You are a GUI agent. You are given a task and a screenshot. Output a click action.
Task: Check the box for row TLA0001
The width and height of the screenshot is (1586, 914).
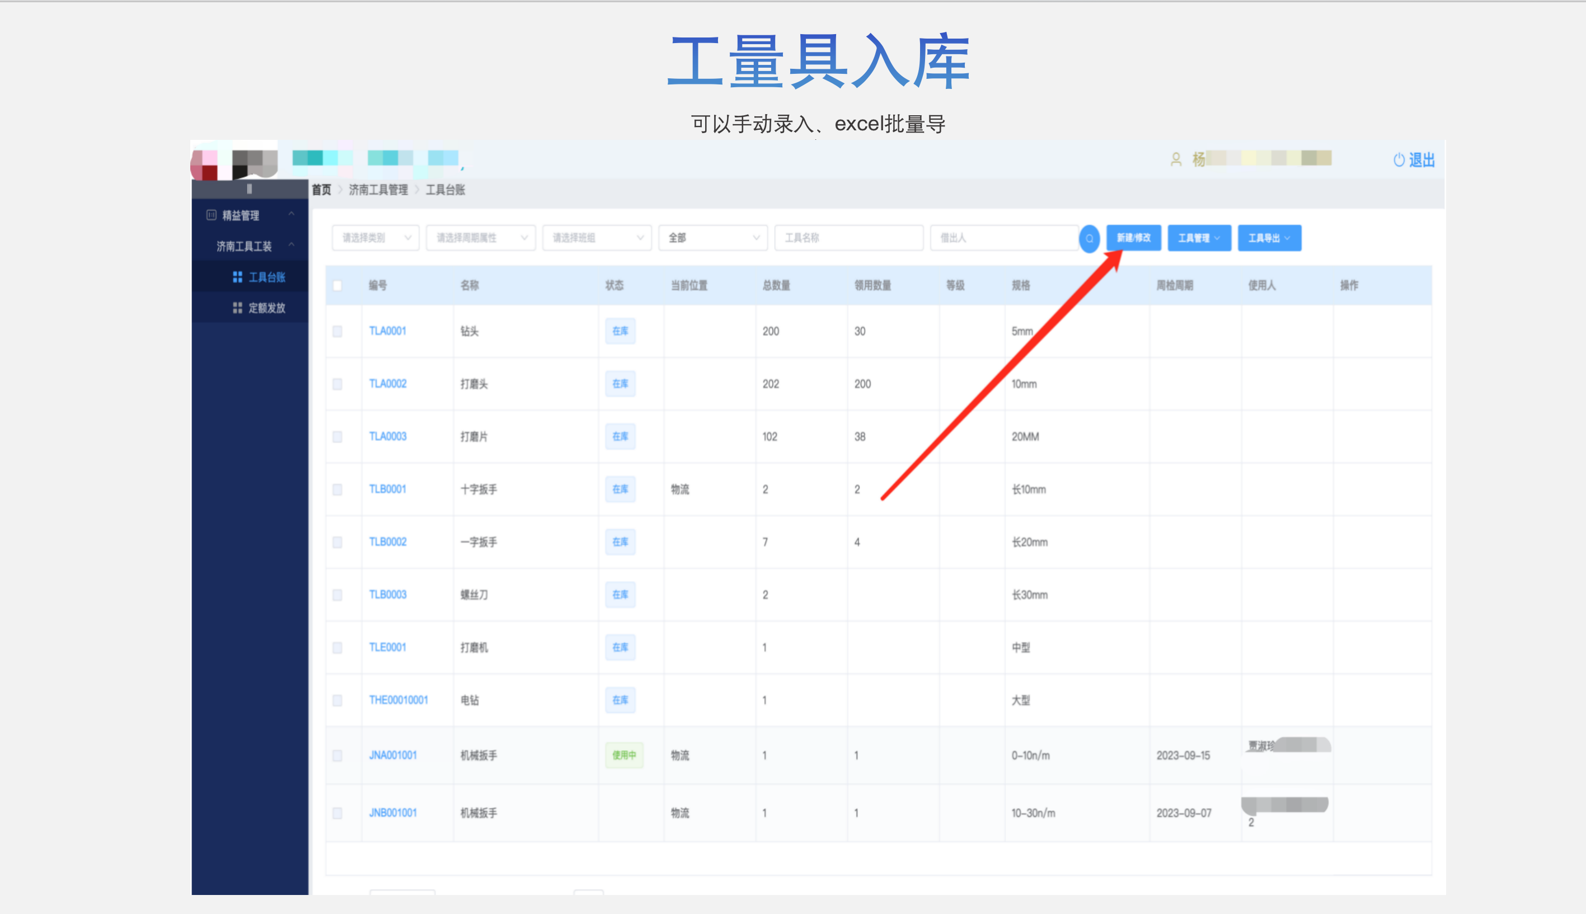coord(337,332)
